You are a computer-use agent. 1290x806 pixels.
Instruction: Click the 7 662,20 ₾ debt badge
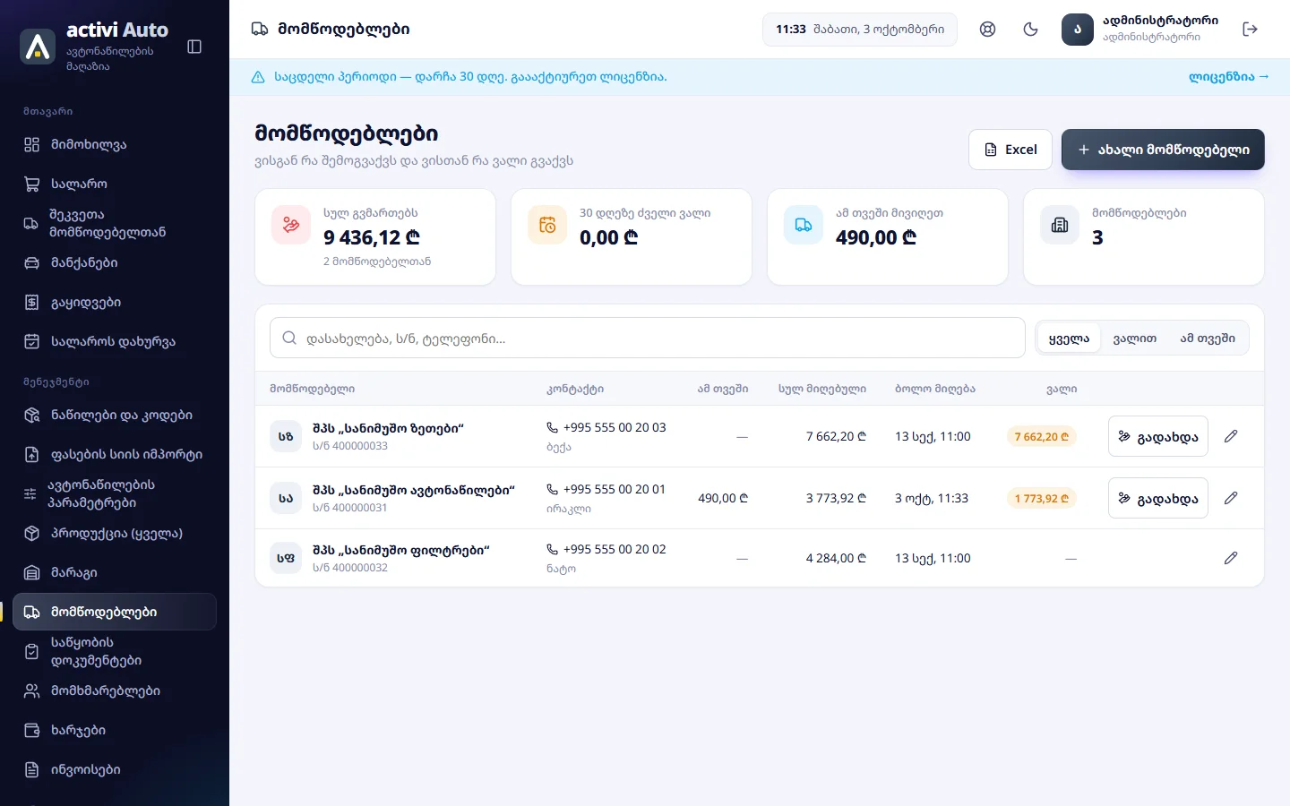1042,437
